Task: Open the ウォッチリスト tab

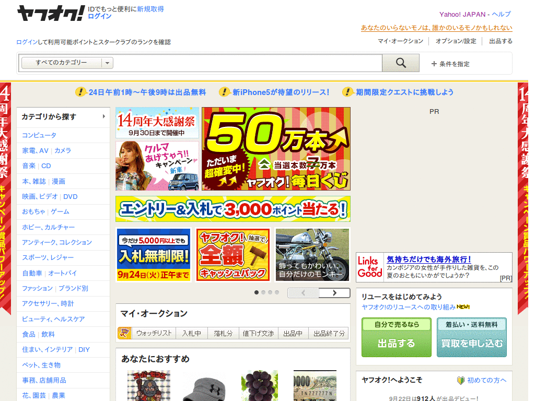Action: 154,333
